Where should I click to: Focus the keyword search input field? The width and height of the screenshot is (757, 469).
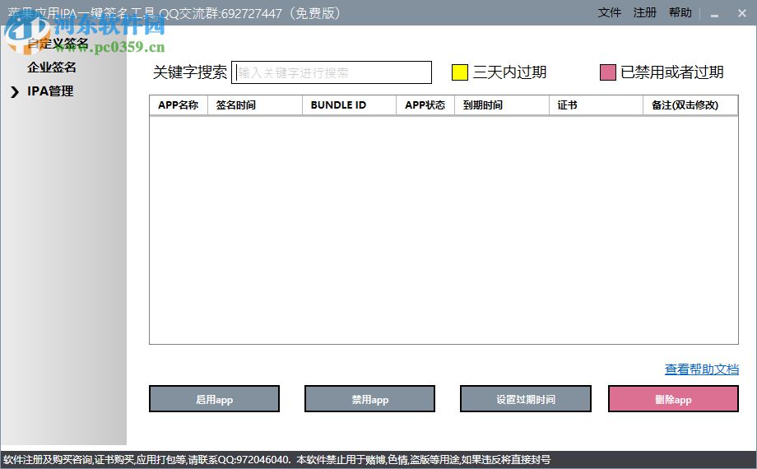(x=332, y=72)
